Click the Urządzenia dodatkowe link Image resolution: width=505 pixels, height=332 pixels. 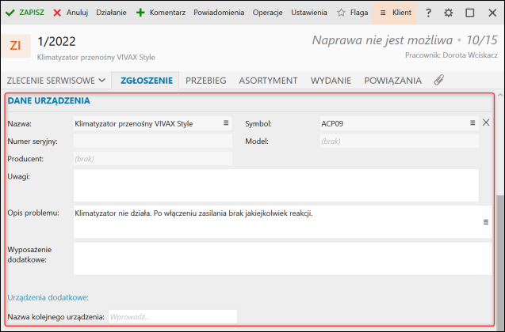pos(48,298)
